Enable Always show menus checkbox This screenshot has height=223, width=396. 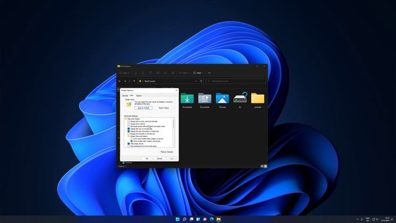[129, 124]
